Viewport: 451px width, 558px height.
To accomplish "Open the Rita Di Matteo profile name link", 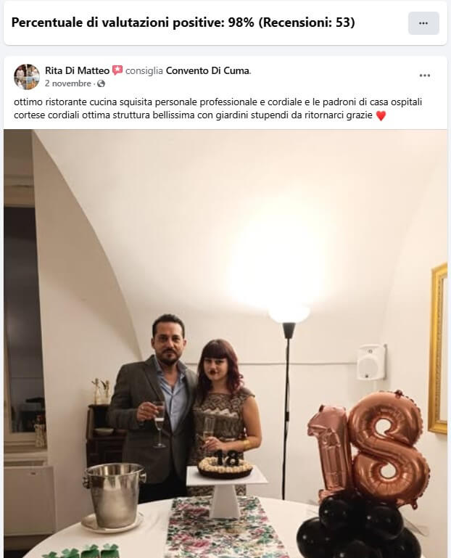I will point(77,71).
